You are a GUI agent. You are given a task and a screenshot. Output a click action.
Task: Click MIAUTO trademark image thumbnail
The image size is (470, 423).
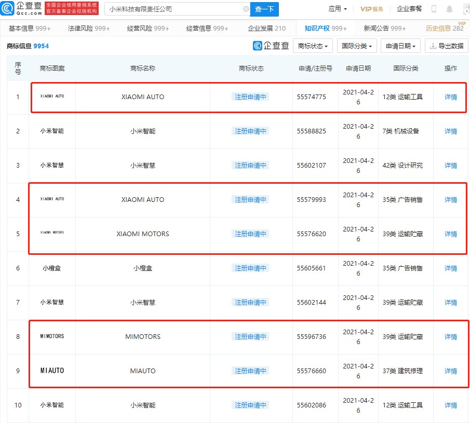tap(52, 371)
